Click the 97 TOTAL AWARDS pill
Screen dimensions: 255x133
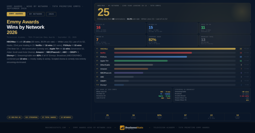pos(49,117)
